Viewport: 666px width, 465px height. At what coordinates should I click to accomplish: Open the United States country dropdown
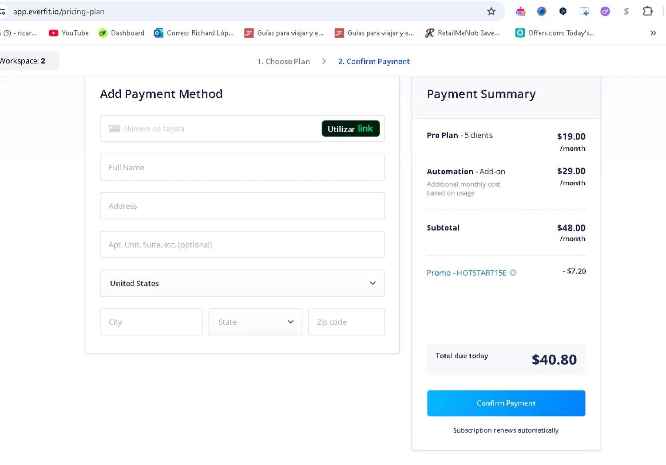pyautogui.click(x=242, y=283)
